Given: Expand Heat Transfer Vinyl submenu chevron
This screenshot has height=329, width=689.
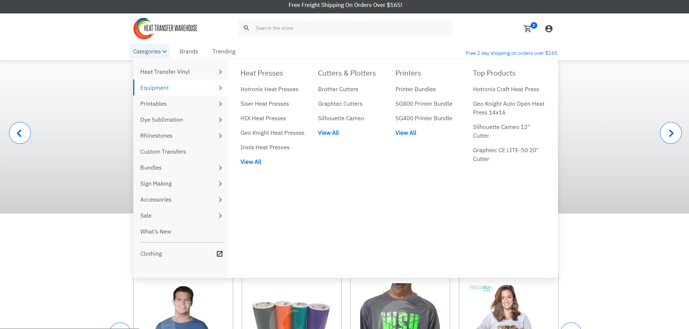Looking at the screenshot, I should click(x=220, y=72).
